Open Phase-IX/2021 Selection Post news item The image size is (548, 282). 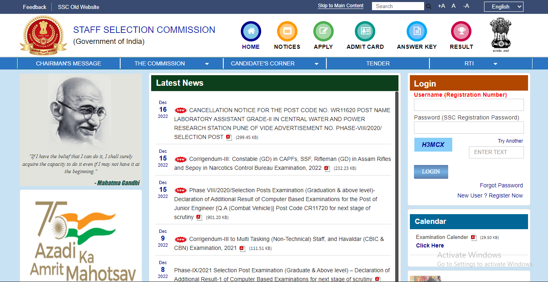tap(282, 275)
